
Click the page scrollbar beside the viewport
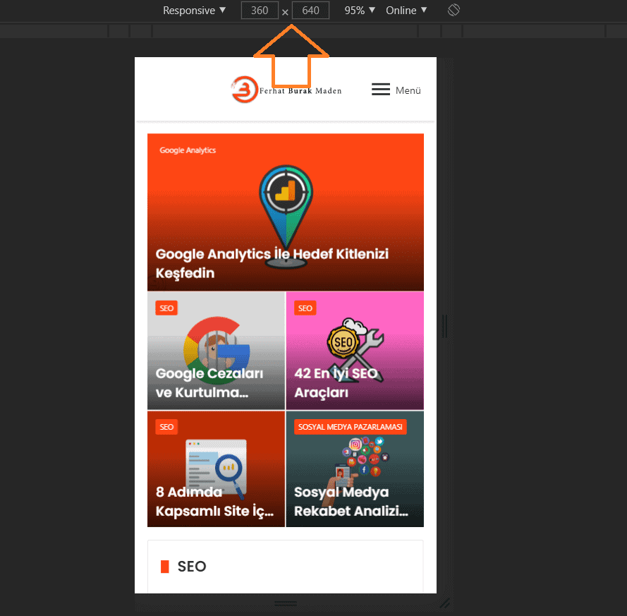(x=444, y=326)
